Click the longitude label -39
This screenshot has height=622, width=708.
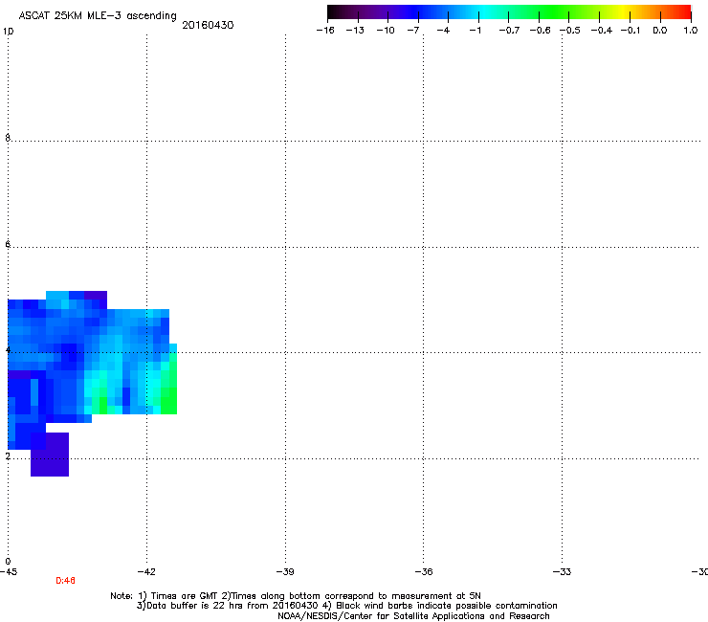tap(285, 572)
